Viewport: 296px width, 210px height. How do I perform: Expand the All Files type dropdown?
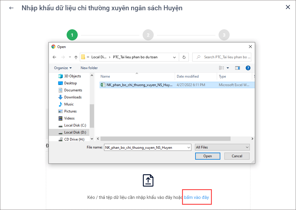(x=247, y=147)
